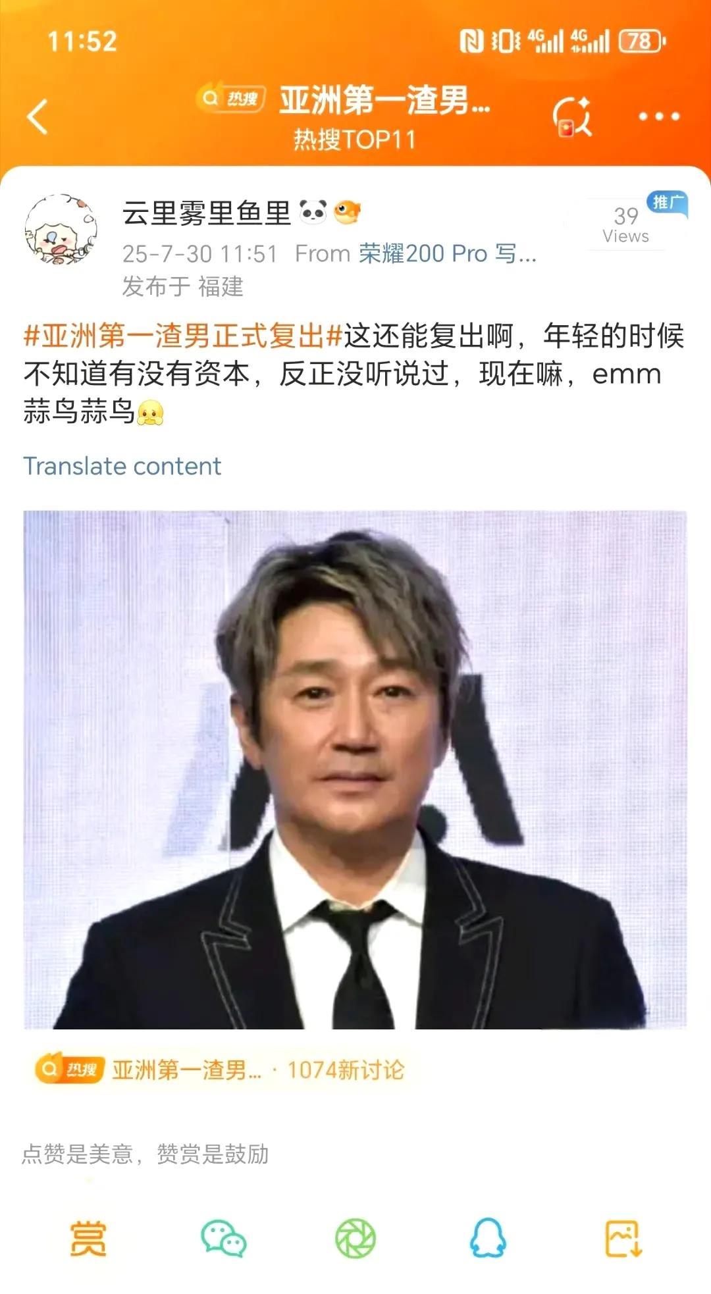Open the 热搜 search badge in header

coord(231,98)
